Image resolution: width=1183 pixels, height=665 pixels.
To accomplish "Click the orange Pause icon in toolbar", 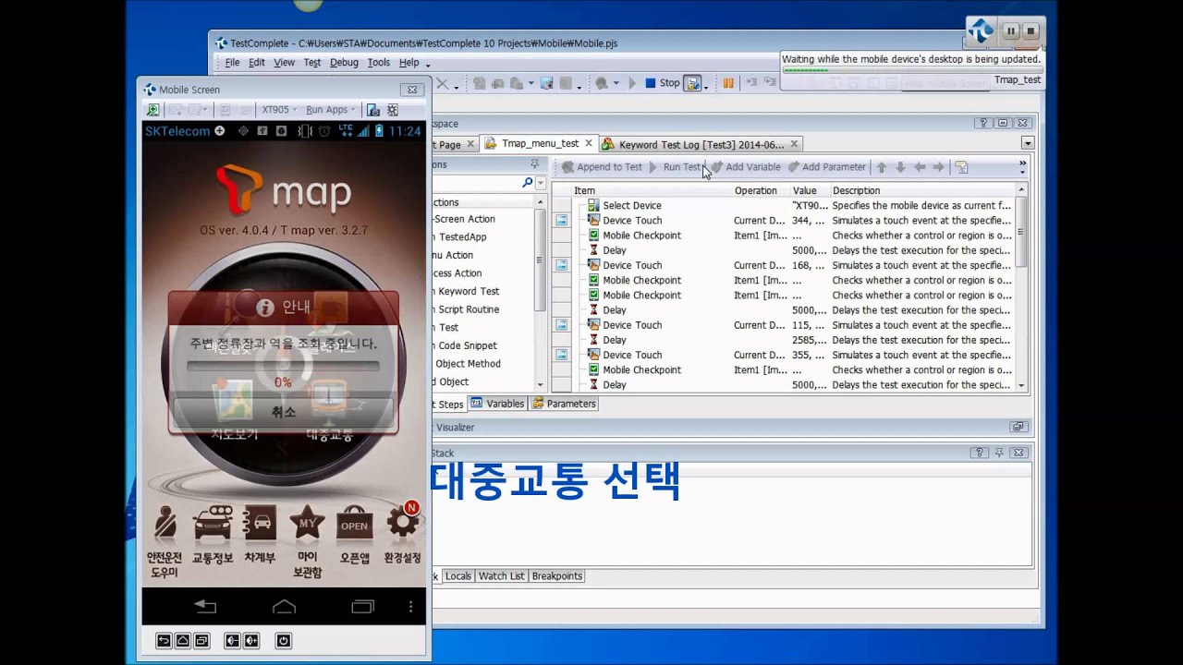I will tap(728, 83).
